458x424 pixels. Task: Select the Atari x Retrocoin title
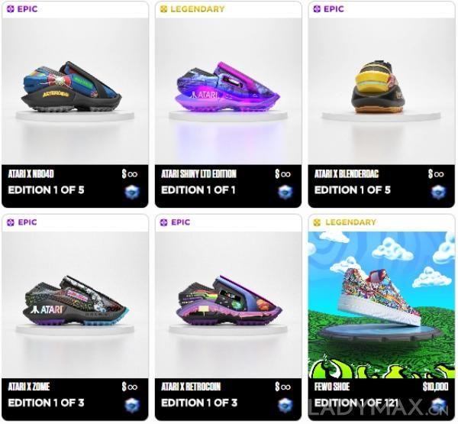[191, 387]
